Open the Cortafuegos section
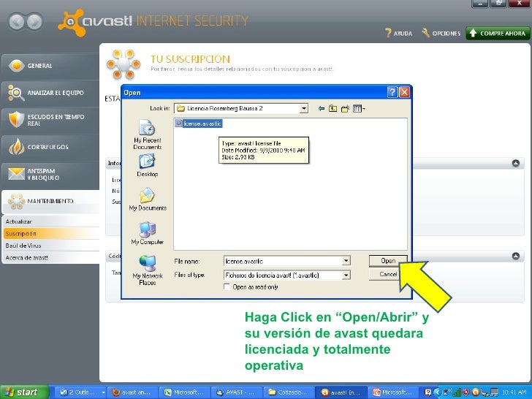This screenshot has height=399, width=532. point(50,147)
